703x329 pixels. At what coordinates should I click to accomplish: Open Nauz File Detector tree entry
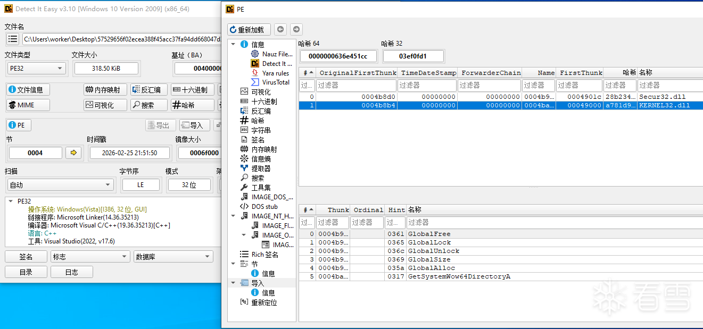tap(277, 54)
